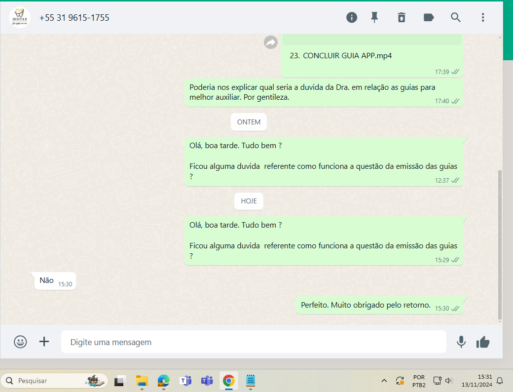This screenshot has width=513, height=392.
Task: Click the ONTEM date separator
Action: (249, 122)
